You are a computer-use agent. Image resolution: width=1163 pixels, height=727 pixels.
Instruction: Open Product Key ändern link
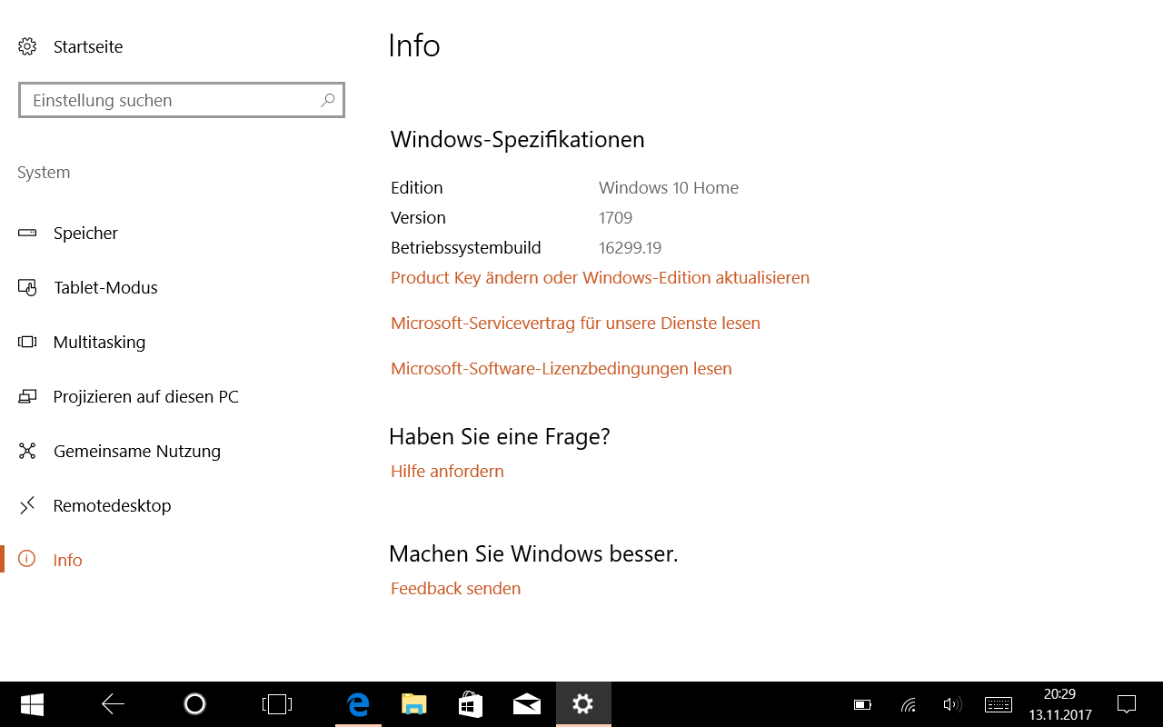tap(600, 278)
